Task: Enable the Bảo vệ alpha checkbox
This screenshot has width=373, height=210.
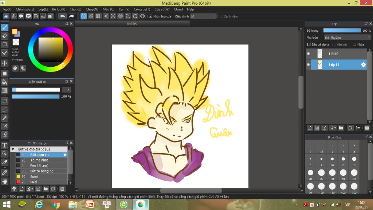Action: point(309,44)
